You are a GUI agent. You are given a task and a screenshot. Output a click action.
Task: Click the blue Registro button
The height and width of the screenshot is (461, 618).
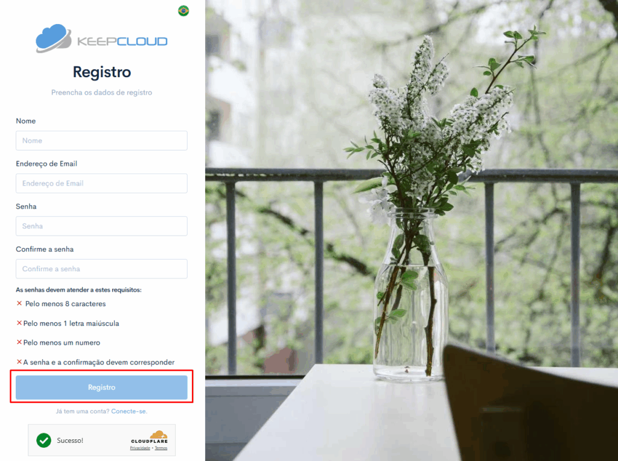coord(101,387)
